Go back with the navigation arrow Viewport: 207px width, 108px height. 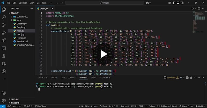tap(57, 3)
